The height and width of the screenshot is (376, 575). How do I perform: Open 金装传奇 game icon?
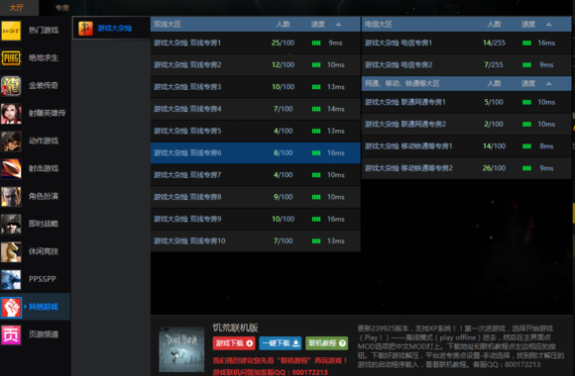click(11, 86)
